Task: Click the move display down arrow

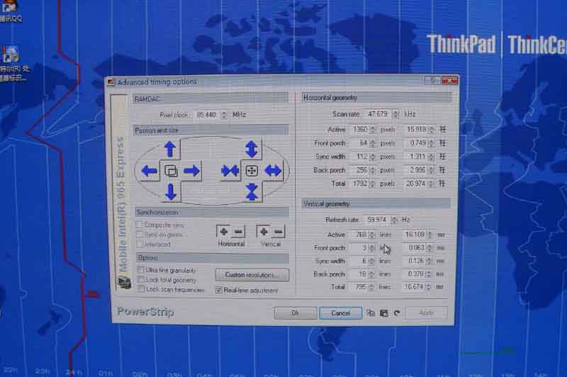Action: click(x=170, y=191)
